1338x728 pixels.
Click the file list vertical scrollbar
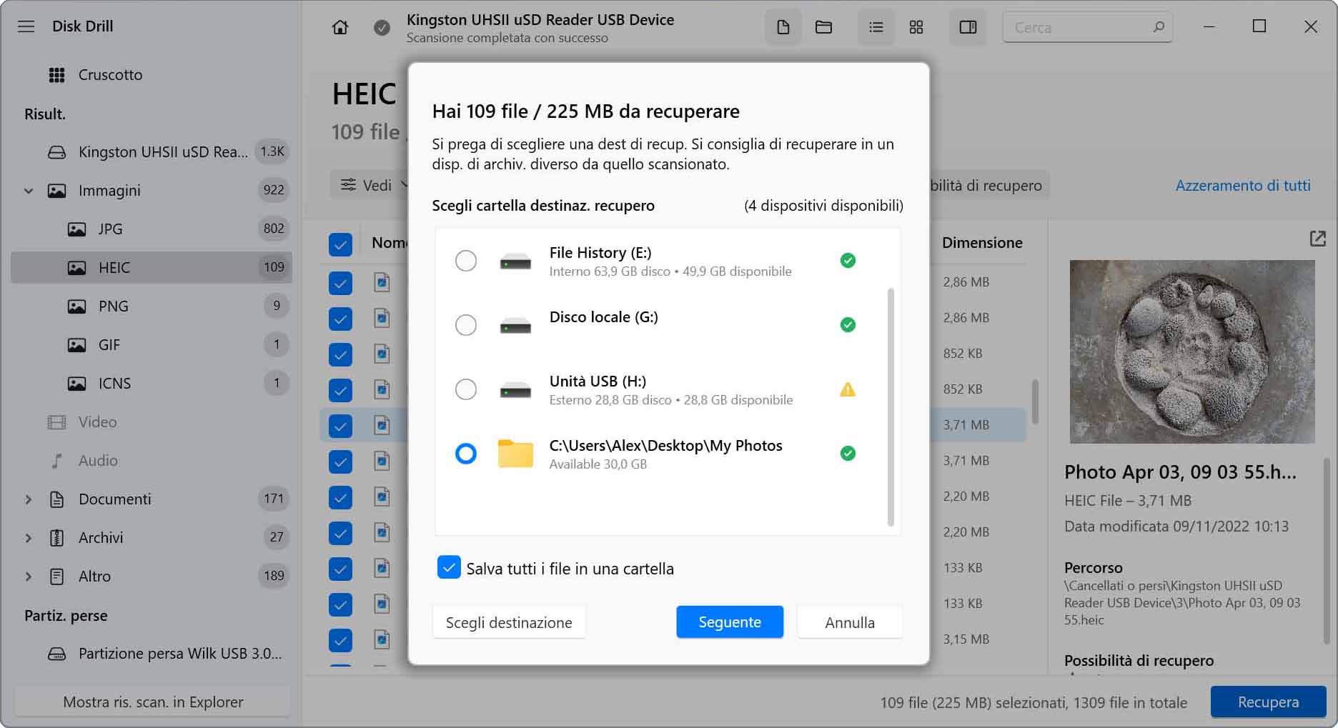[x=1035, y=402]
